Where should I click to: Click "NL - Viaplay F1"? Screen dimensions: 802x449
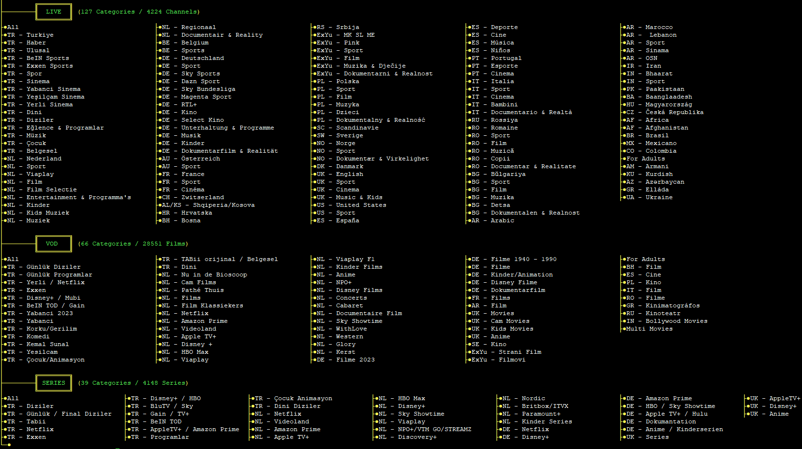pos(346,259)
